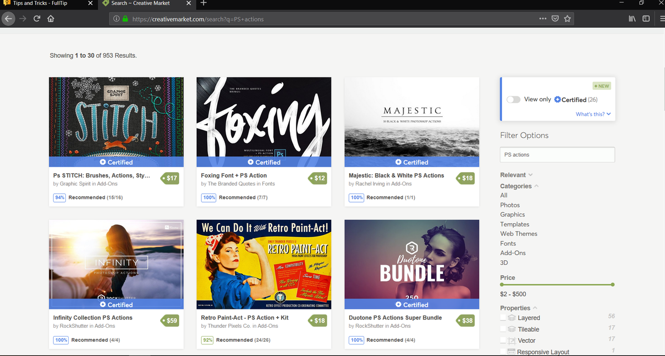Open the Firefox Library icon
This screenshot has height=356, width=665.
click(633, 19)
